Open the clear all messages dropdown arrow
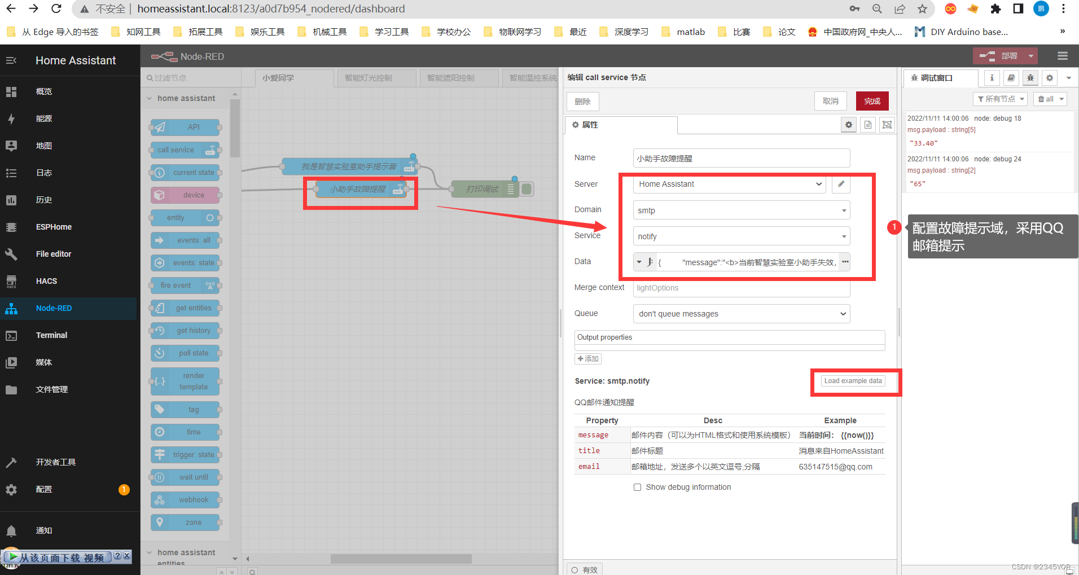The image size is (1079, 575). click(1062, 99)
